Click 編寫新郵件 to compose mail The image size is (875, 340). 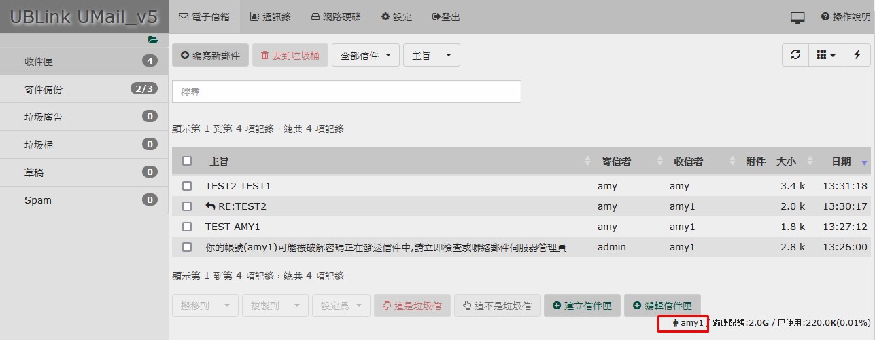[x=210, y=56]
